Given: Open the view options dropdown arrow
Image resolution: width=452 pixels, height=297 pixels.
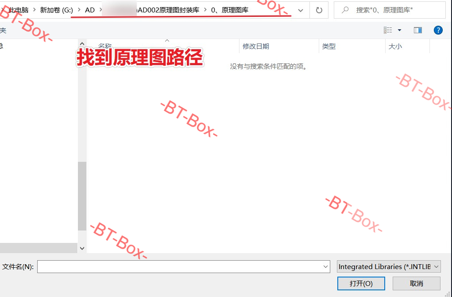Looking at the screenshot, I should [399, 30].
